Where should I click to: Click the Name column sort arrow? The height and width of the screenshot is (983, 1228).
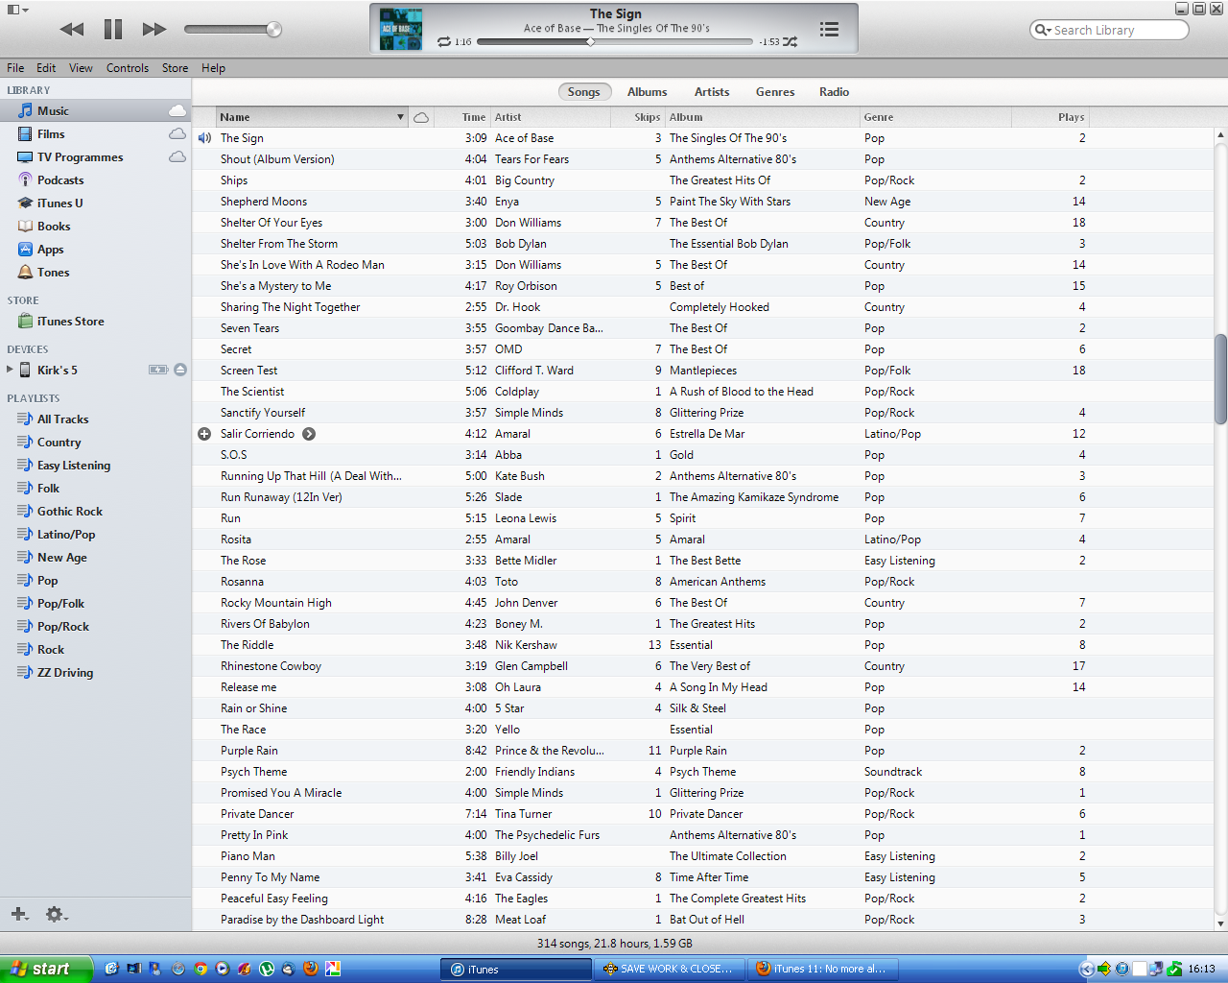[400, 117]
